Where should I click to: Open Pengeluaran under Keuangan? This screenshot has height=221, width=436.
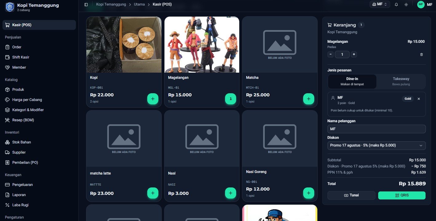(x=39, y=185)
